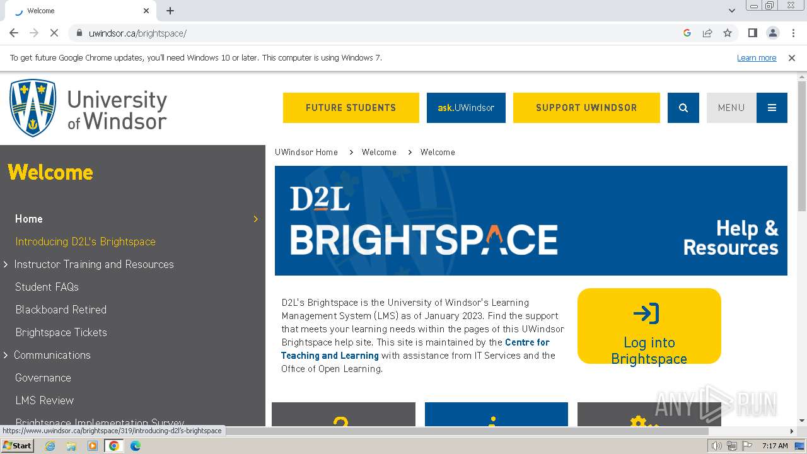Click the network tray icon
The width and height of the screenshot is (807, 454).
point(732,446)
